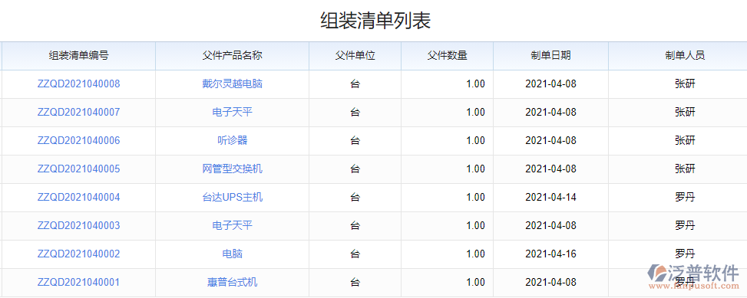Select 罗丹 in row ZZQD2021040003
The width and height of the screenshot is (747, 298).
685,225
